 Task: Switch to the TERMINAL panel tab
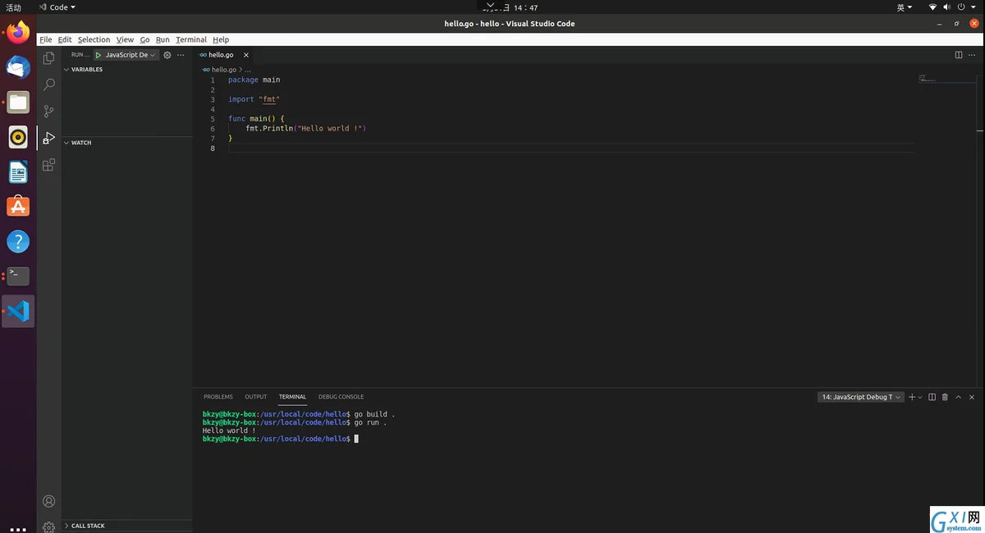click(292, 397)
